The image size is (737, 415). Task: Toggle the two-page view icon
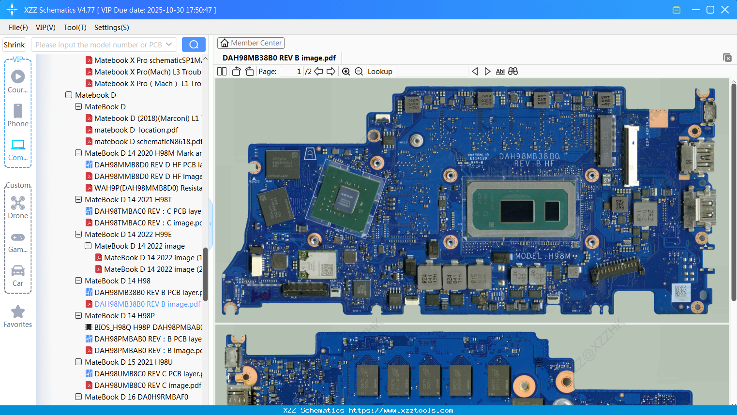(222, 72)
